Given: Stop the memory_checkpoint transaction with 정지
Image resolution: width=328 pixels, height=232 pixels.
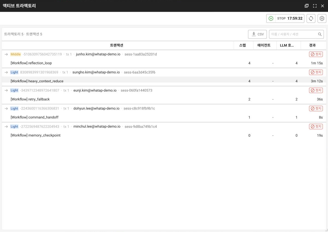Looking at the screenshot, I should pyautogui.click(x=316, y=126).
